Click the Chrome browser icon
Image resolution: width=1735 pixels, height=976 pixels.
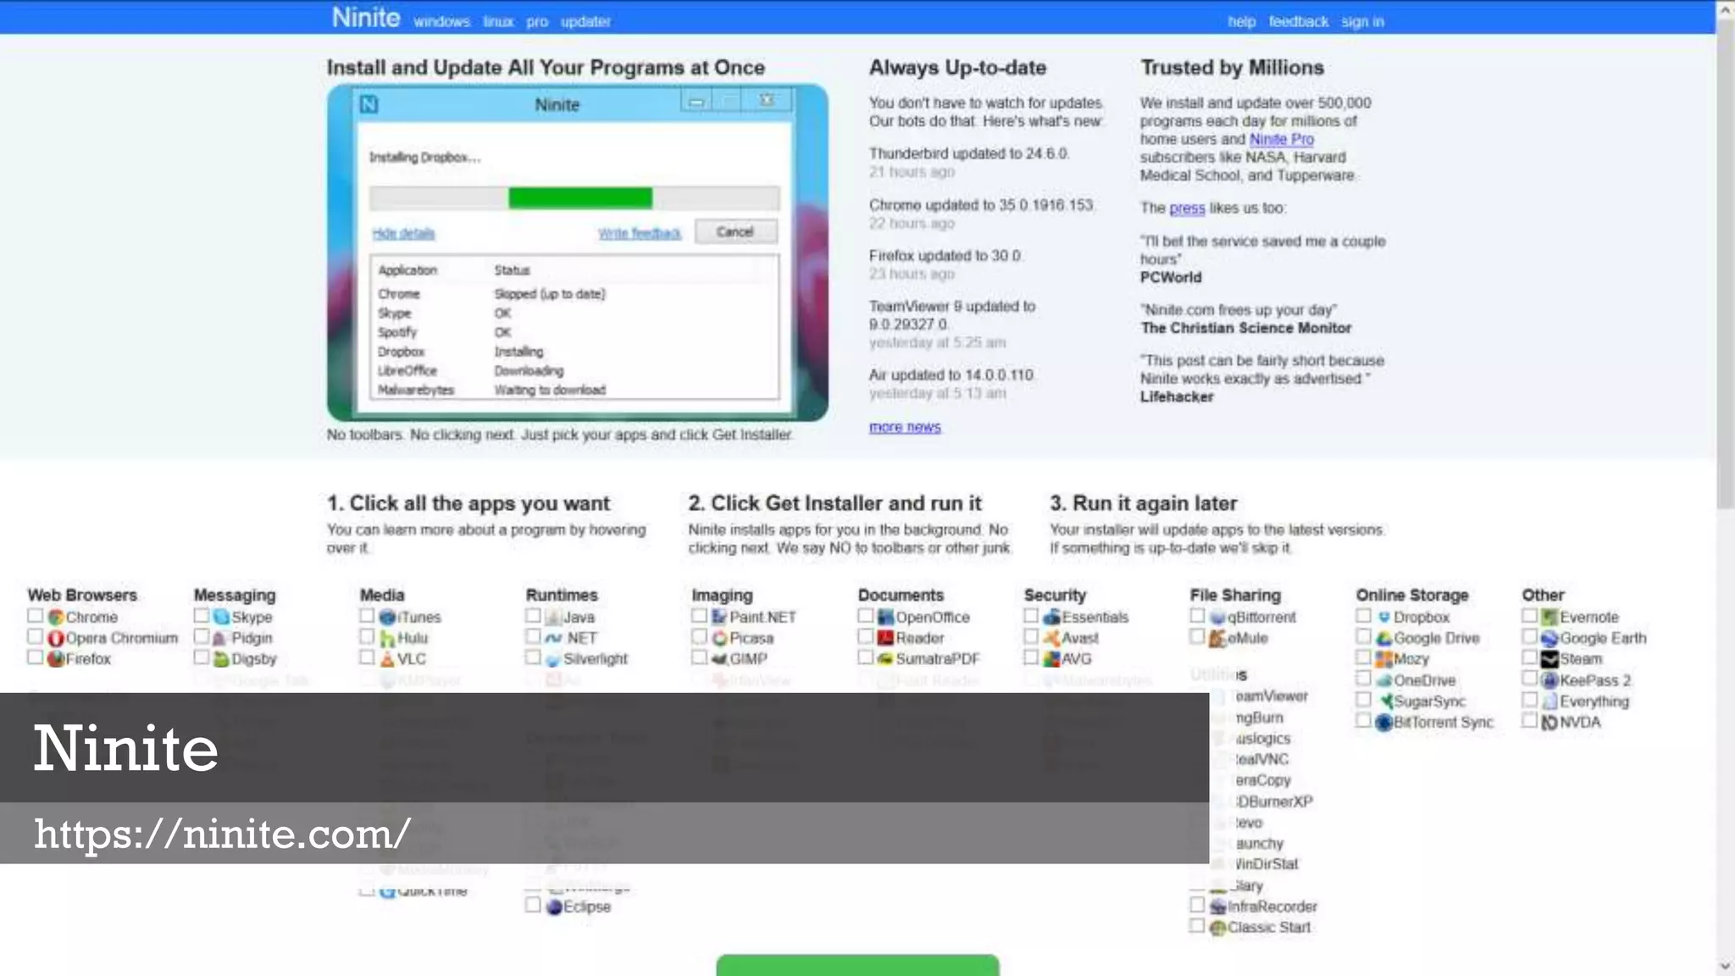point(56,617)
